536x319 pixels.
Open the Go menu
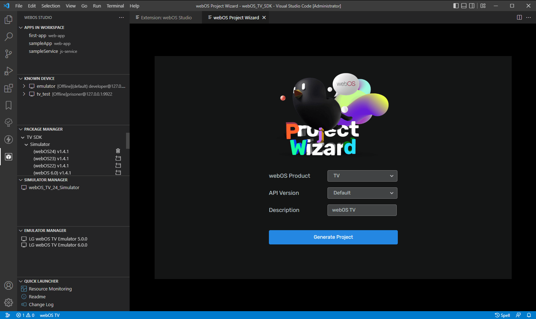coord(84,6)
